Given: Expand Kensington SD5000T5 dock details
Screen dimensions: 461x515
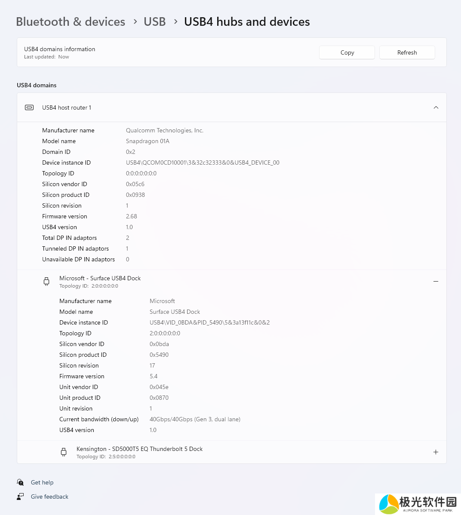Looking at the screenshot, I should pyautogui.click(x=436, y=452).
